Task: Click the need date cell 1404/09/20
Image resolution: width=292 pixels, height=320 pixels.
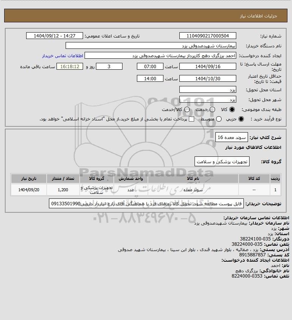Action: [29, 190]
